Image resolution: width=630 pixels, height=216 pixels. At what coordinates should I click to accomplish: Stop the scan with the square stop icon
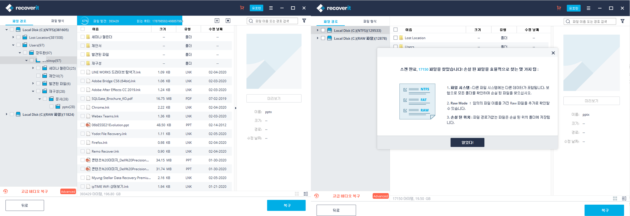tap(228, 20)
